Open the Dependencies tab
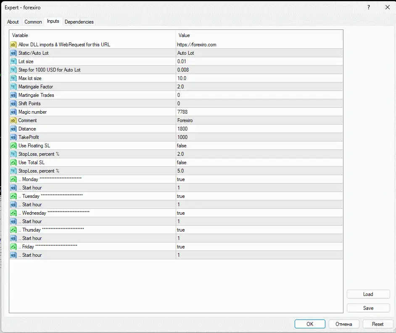396x333 pixels. (x=79, y=22)
